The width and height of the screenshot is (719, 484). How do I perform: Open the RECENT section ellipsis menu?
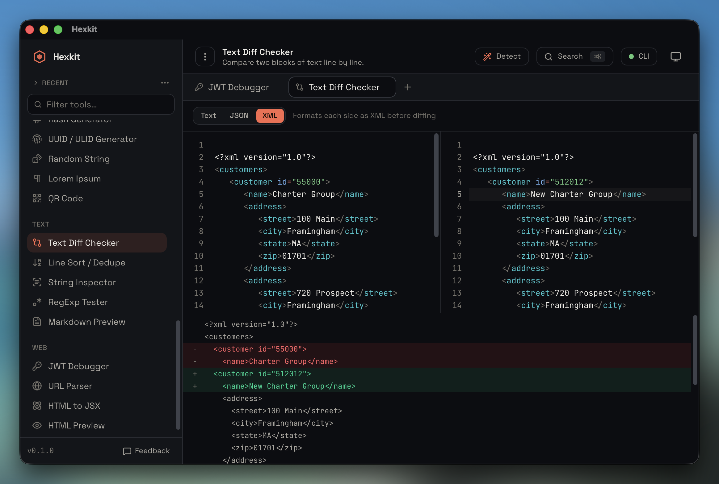[165, 83]
